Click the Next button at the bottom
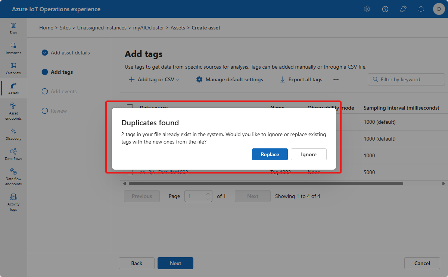 pos(175,263)
